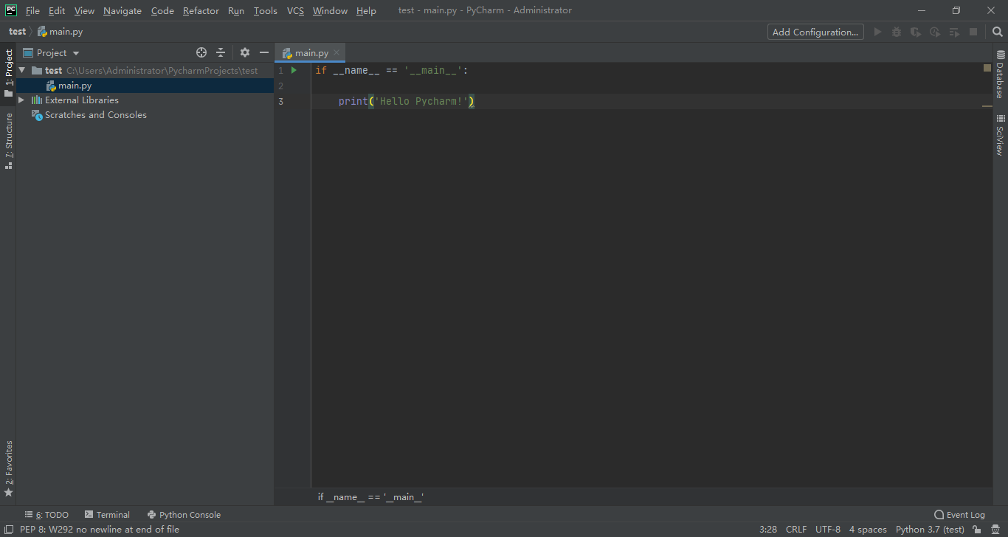Open the Edit menu
1008x537 pixels.
57,10
